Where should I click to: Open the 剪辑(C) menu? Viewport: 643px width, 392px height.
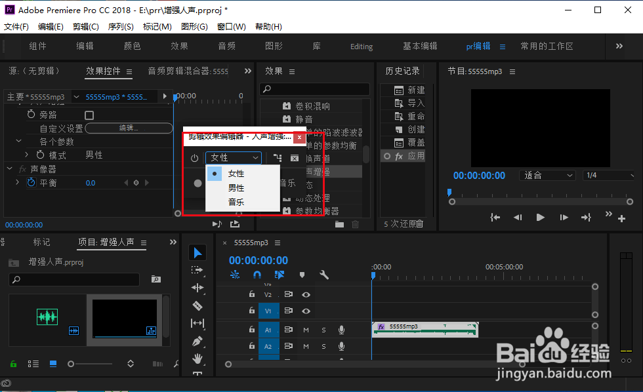click(x=86, y=27)
